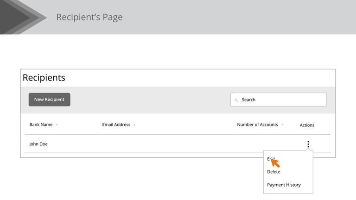The height and width of the screenshot is (200, 356).
Task: Open Payment History from the actions menu
Action: tap(284, 185)
